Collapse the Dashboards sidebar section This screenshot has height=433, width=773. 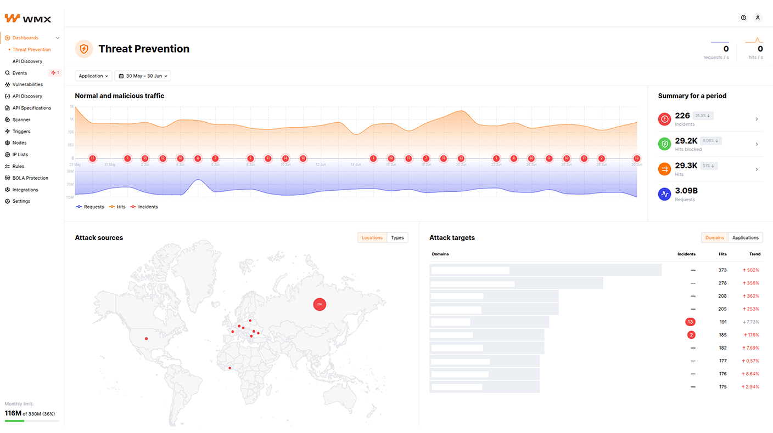pyautogui.click(x=58, y=38)
